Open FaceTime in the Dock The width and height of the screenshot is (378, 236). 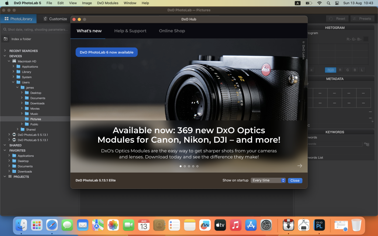(x=128, y=225)
